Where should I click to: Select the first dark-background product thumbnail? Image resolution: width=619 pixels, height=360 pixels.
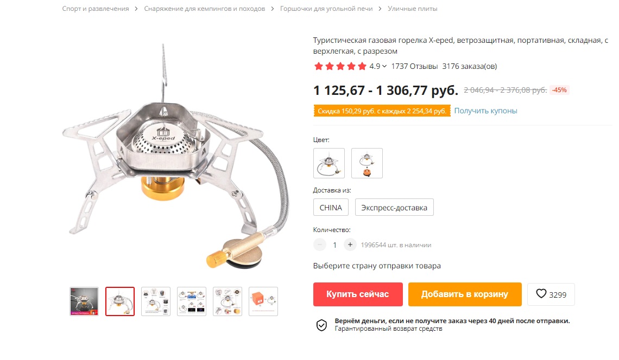(x=84, y=301)
